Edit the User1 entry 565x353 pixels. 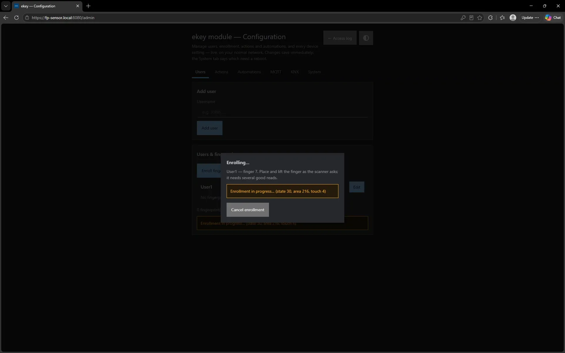[x=357, y=187]
